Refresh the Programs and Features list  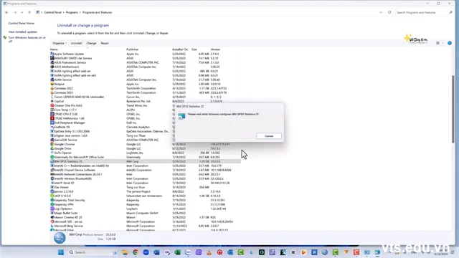tap(389, 13)
